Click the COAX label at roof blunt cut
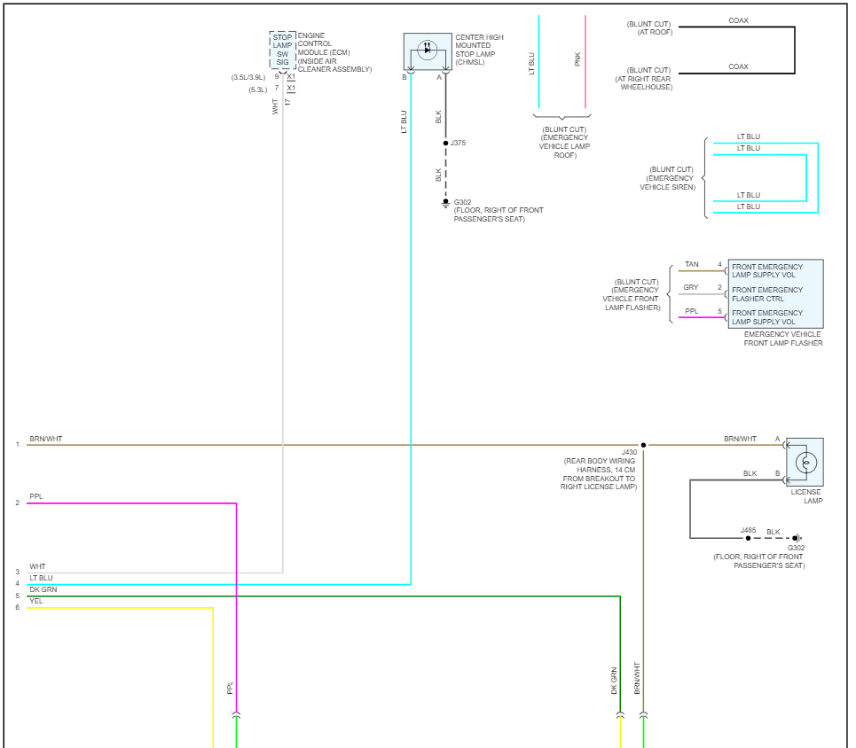 pos(738,20)
